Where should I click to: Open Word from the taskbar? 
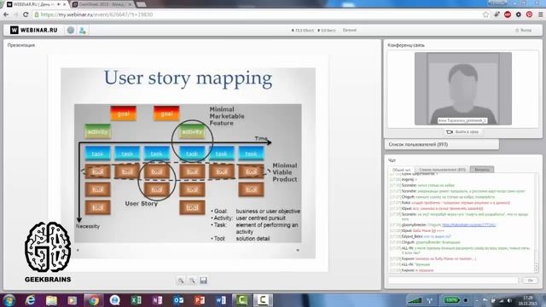221,300
